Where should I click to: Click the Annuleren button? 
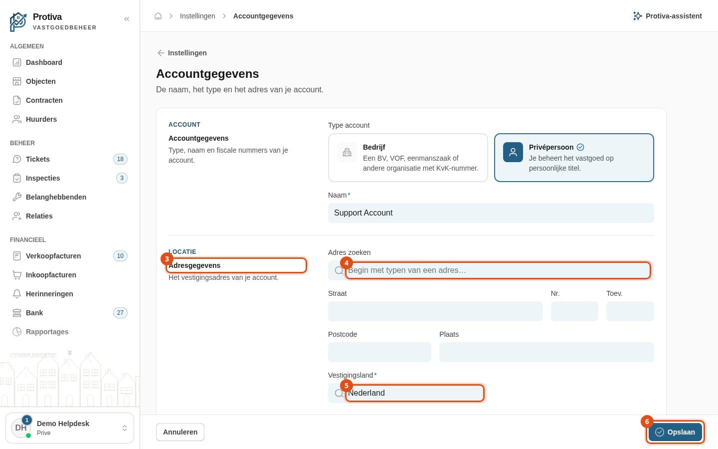tap(180, 432)
